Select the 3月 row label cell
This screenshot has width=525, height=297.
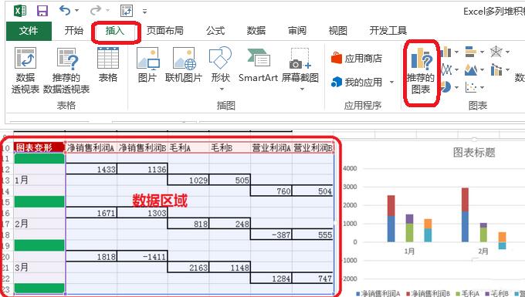click(39, 267)
